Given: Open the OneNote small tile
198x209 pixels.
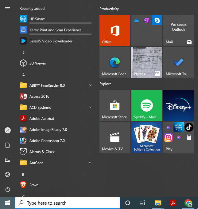Looking at the screenshot, I should (146, 20).
